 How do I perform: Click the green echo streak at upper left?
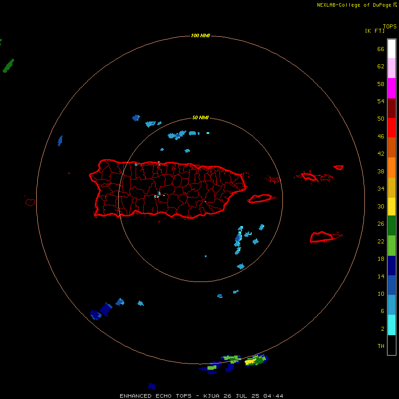pos(8,66)
